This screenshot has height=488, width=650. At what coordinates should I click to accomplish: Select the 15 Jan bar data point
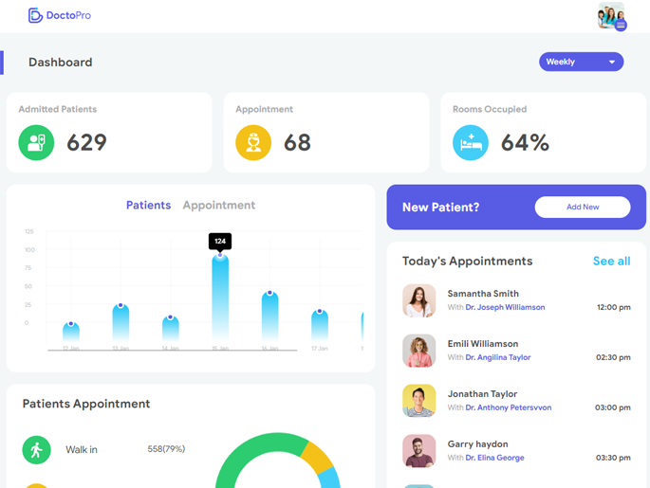220,255
